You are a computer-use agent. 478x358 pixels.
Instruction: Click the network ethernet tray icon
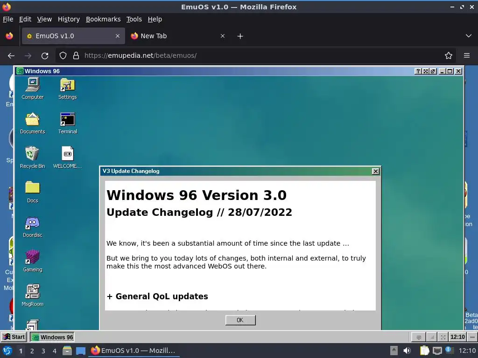(x=437, y=351)
